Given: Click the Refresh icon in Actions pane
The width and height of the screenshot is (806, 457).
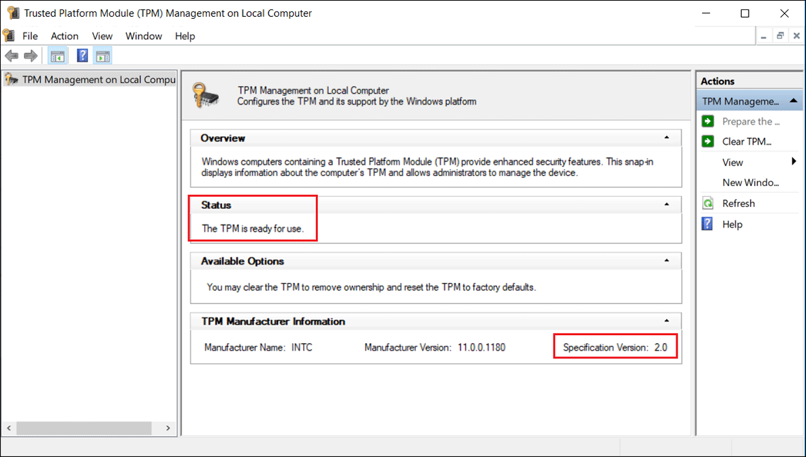Looking at the screenshot, I should [708, 204].
